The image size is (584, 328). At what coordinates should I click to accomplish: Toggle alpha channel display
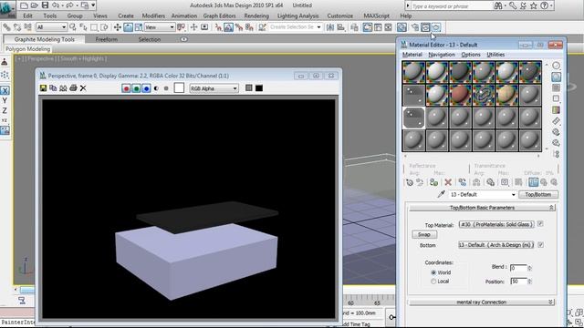[x=156, y=88]
